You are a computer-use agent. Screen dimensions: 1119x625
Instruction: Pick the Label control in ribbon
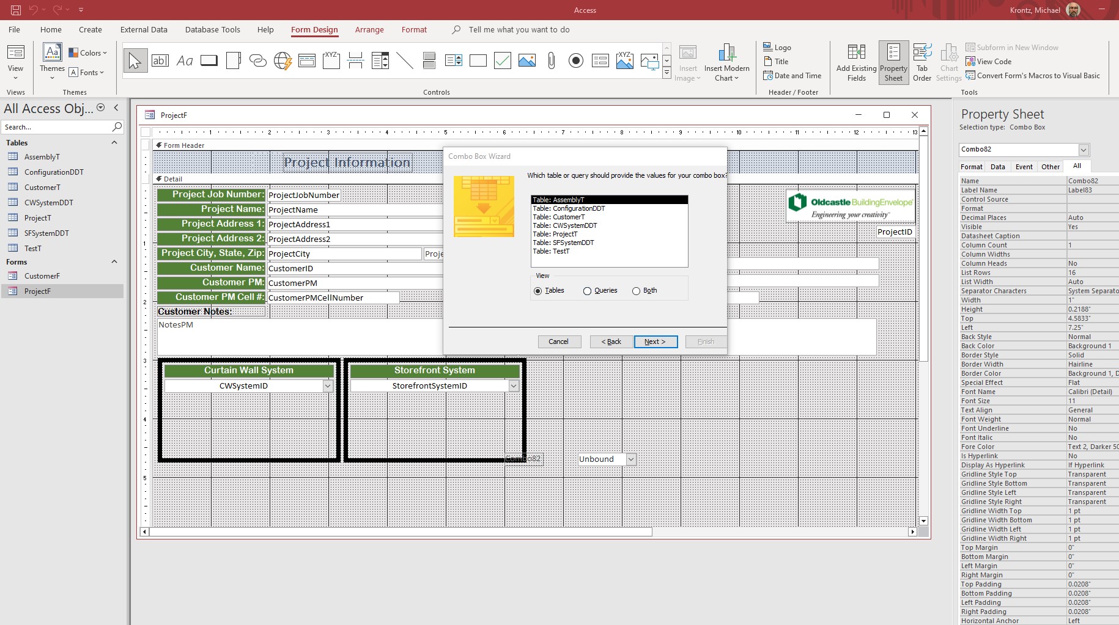click(x=185, y=60)
